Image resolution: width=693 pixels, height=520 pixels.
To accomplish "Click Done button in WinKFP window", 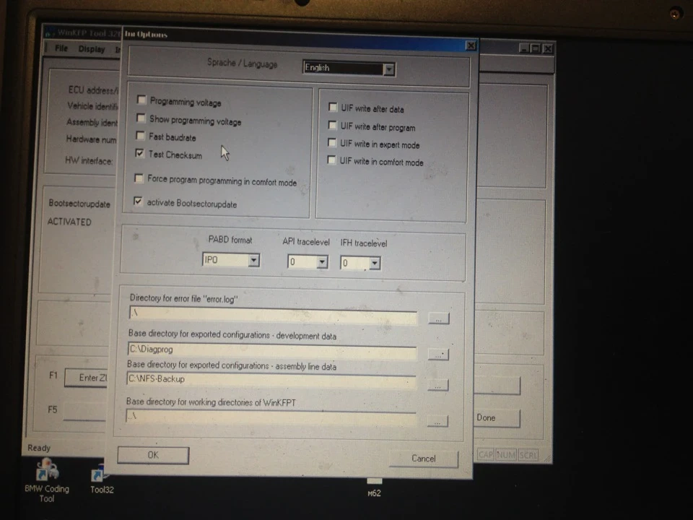I will tap(497, 418).
